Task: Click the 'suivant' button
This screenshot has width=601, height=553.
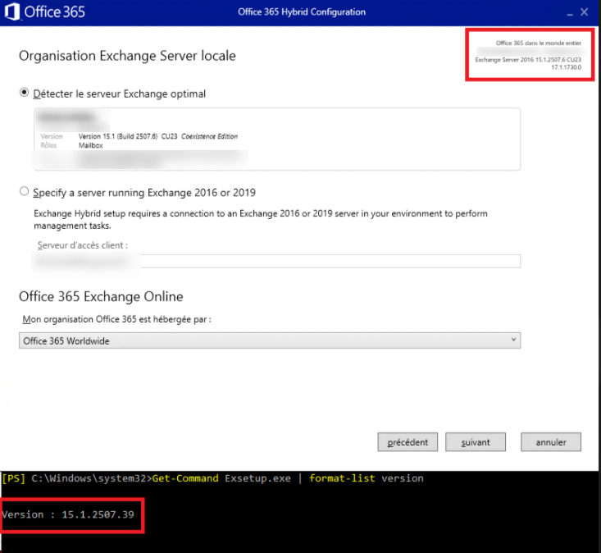Action: [476, 442]
